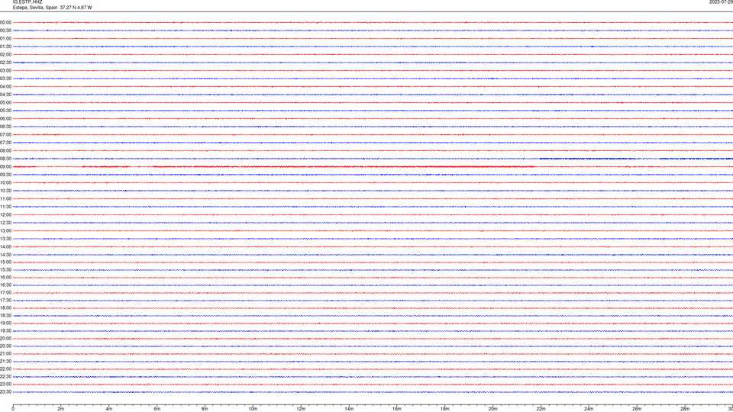
Task: Select the 10:30 time row label
Action: click(5, 191)
